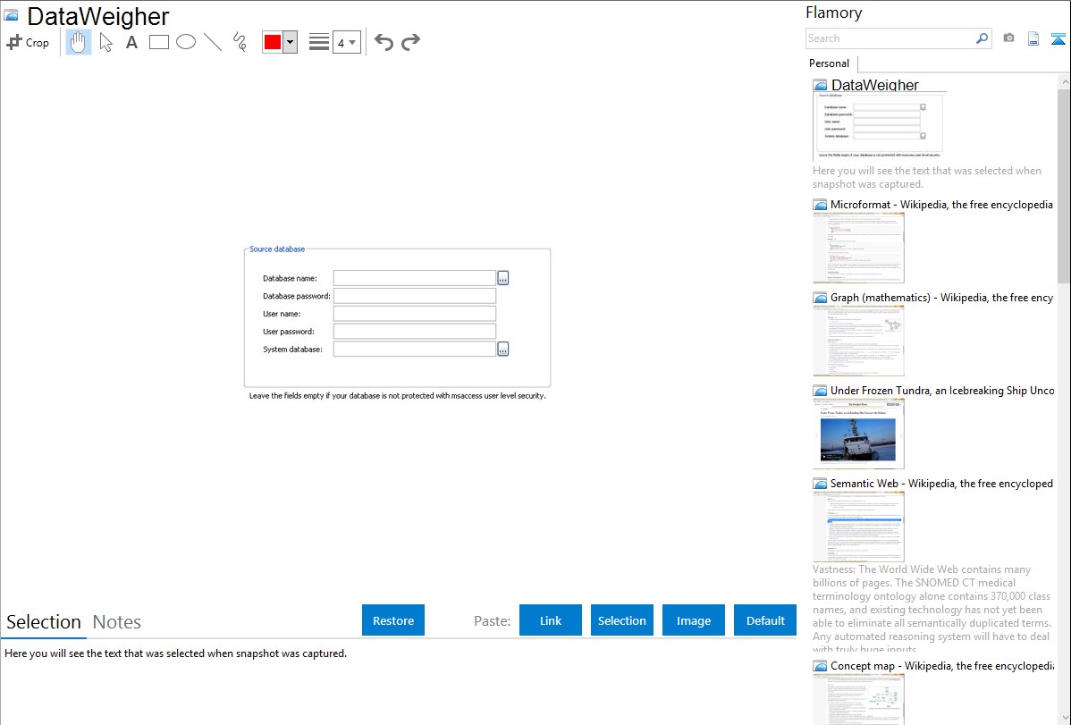
Task: Click the DataWeigher snapshot icon in title
Action: click(x=11, y=15)
